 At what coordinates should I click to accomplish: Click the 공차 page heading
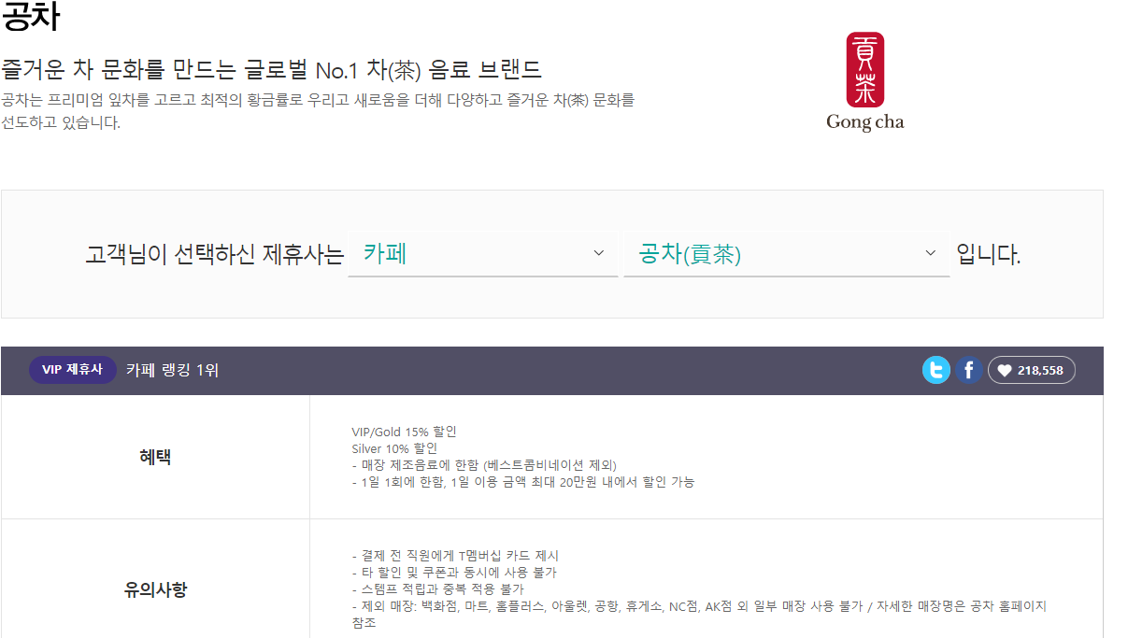[32, 19]
